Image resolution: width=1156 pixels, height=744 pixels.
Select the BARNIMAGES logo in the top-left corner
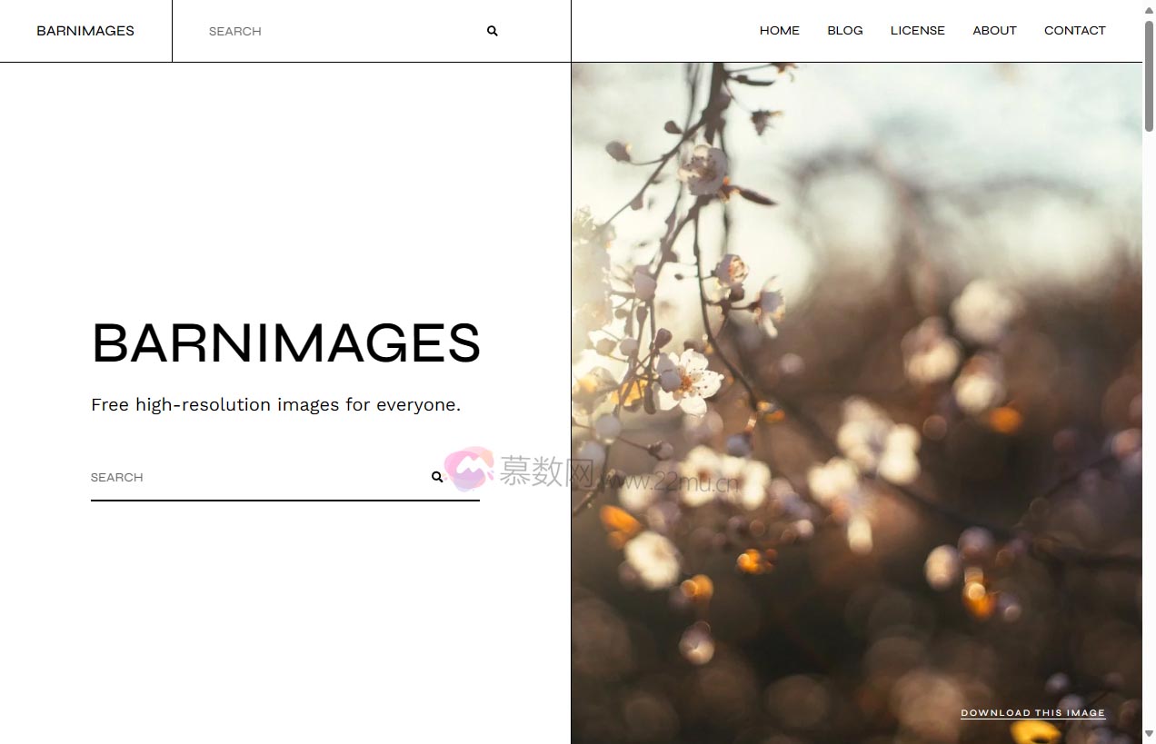tap(85, 30)
